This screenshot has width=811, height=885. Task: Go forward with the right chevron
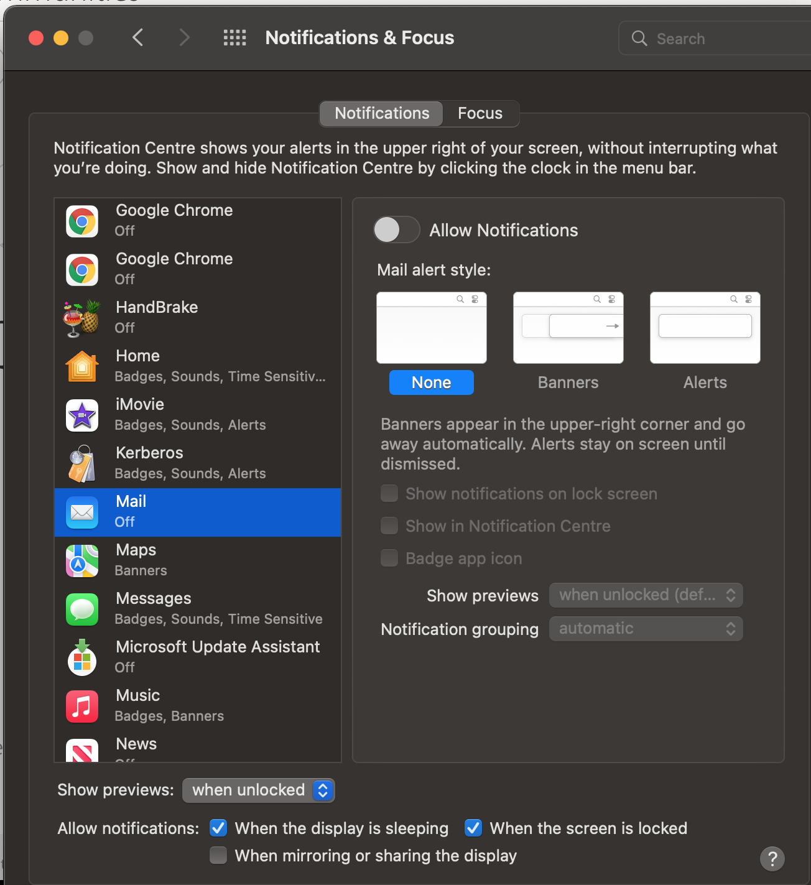[184, 38]
